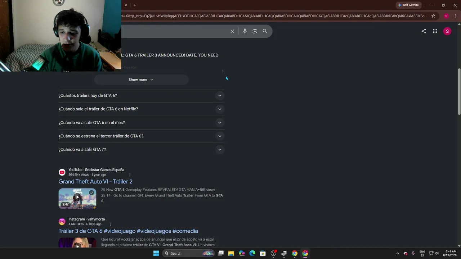Screen dimensions: 461x259
Task: Click inside the Google search field
Action: (x=174, y=31)
